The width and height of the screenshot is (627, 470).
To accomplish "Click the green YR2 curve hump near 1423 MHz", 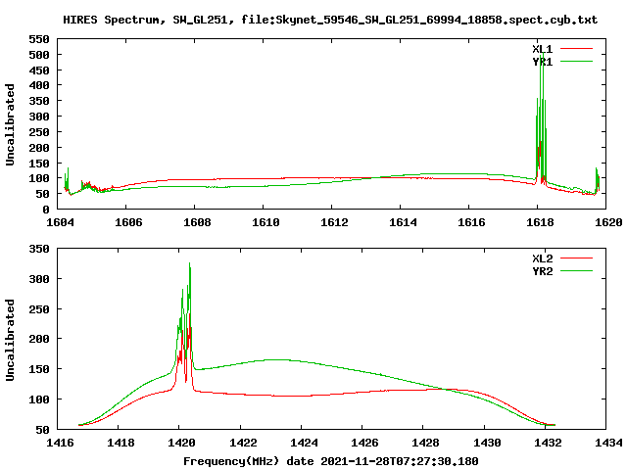I will click(x=276, y=359).
